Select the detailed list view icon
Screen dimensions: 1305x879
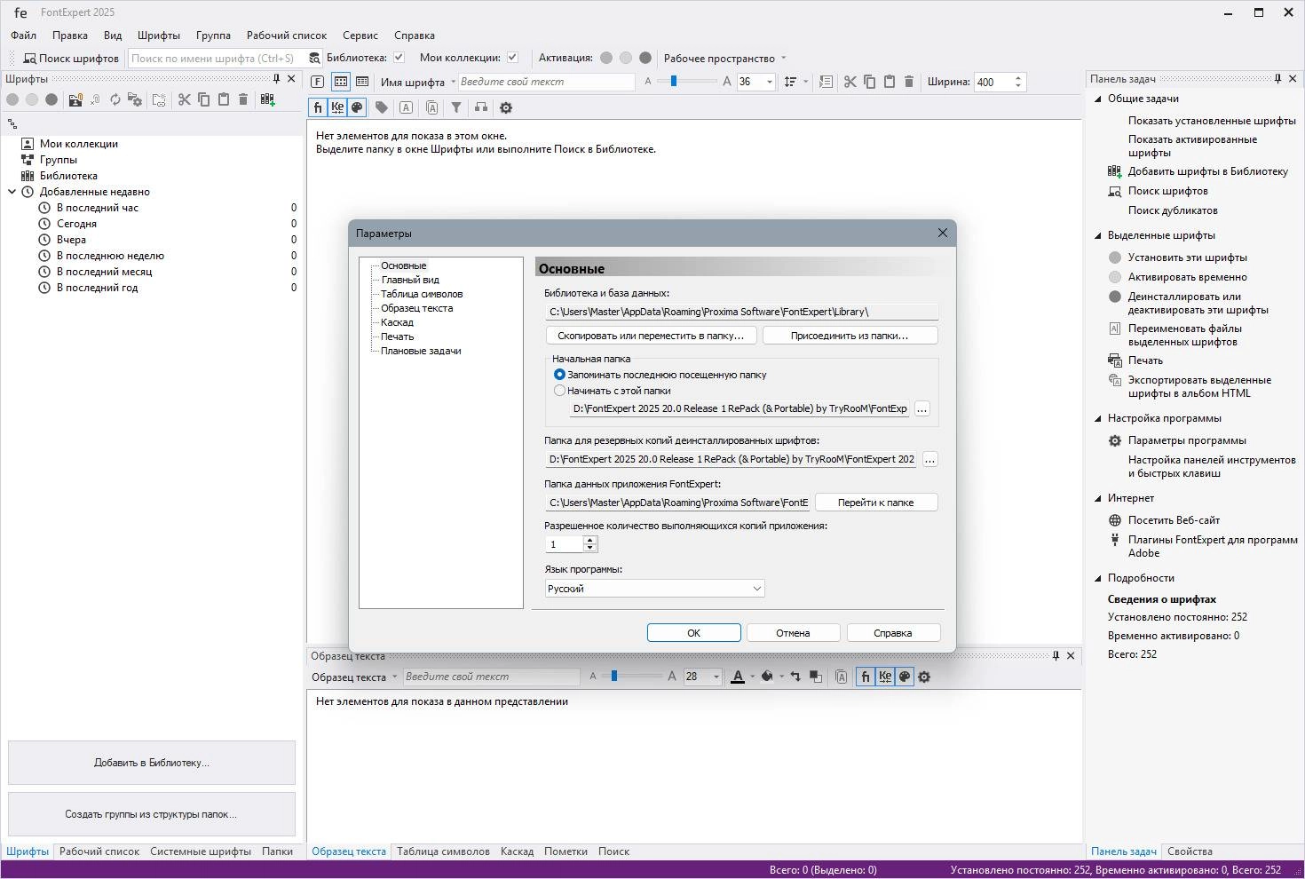click(x=362, y=82)
